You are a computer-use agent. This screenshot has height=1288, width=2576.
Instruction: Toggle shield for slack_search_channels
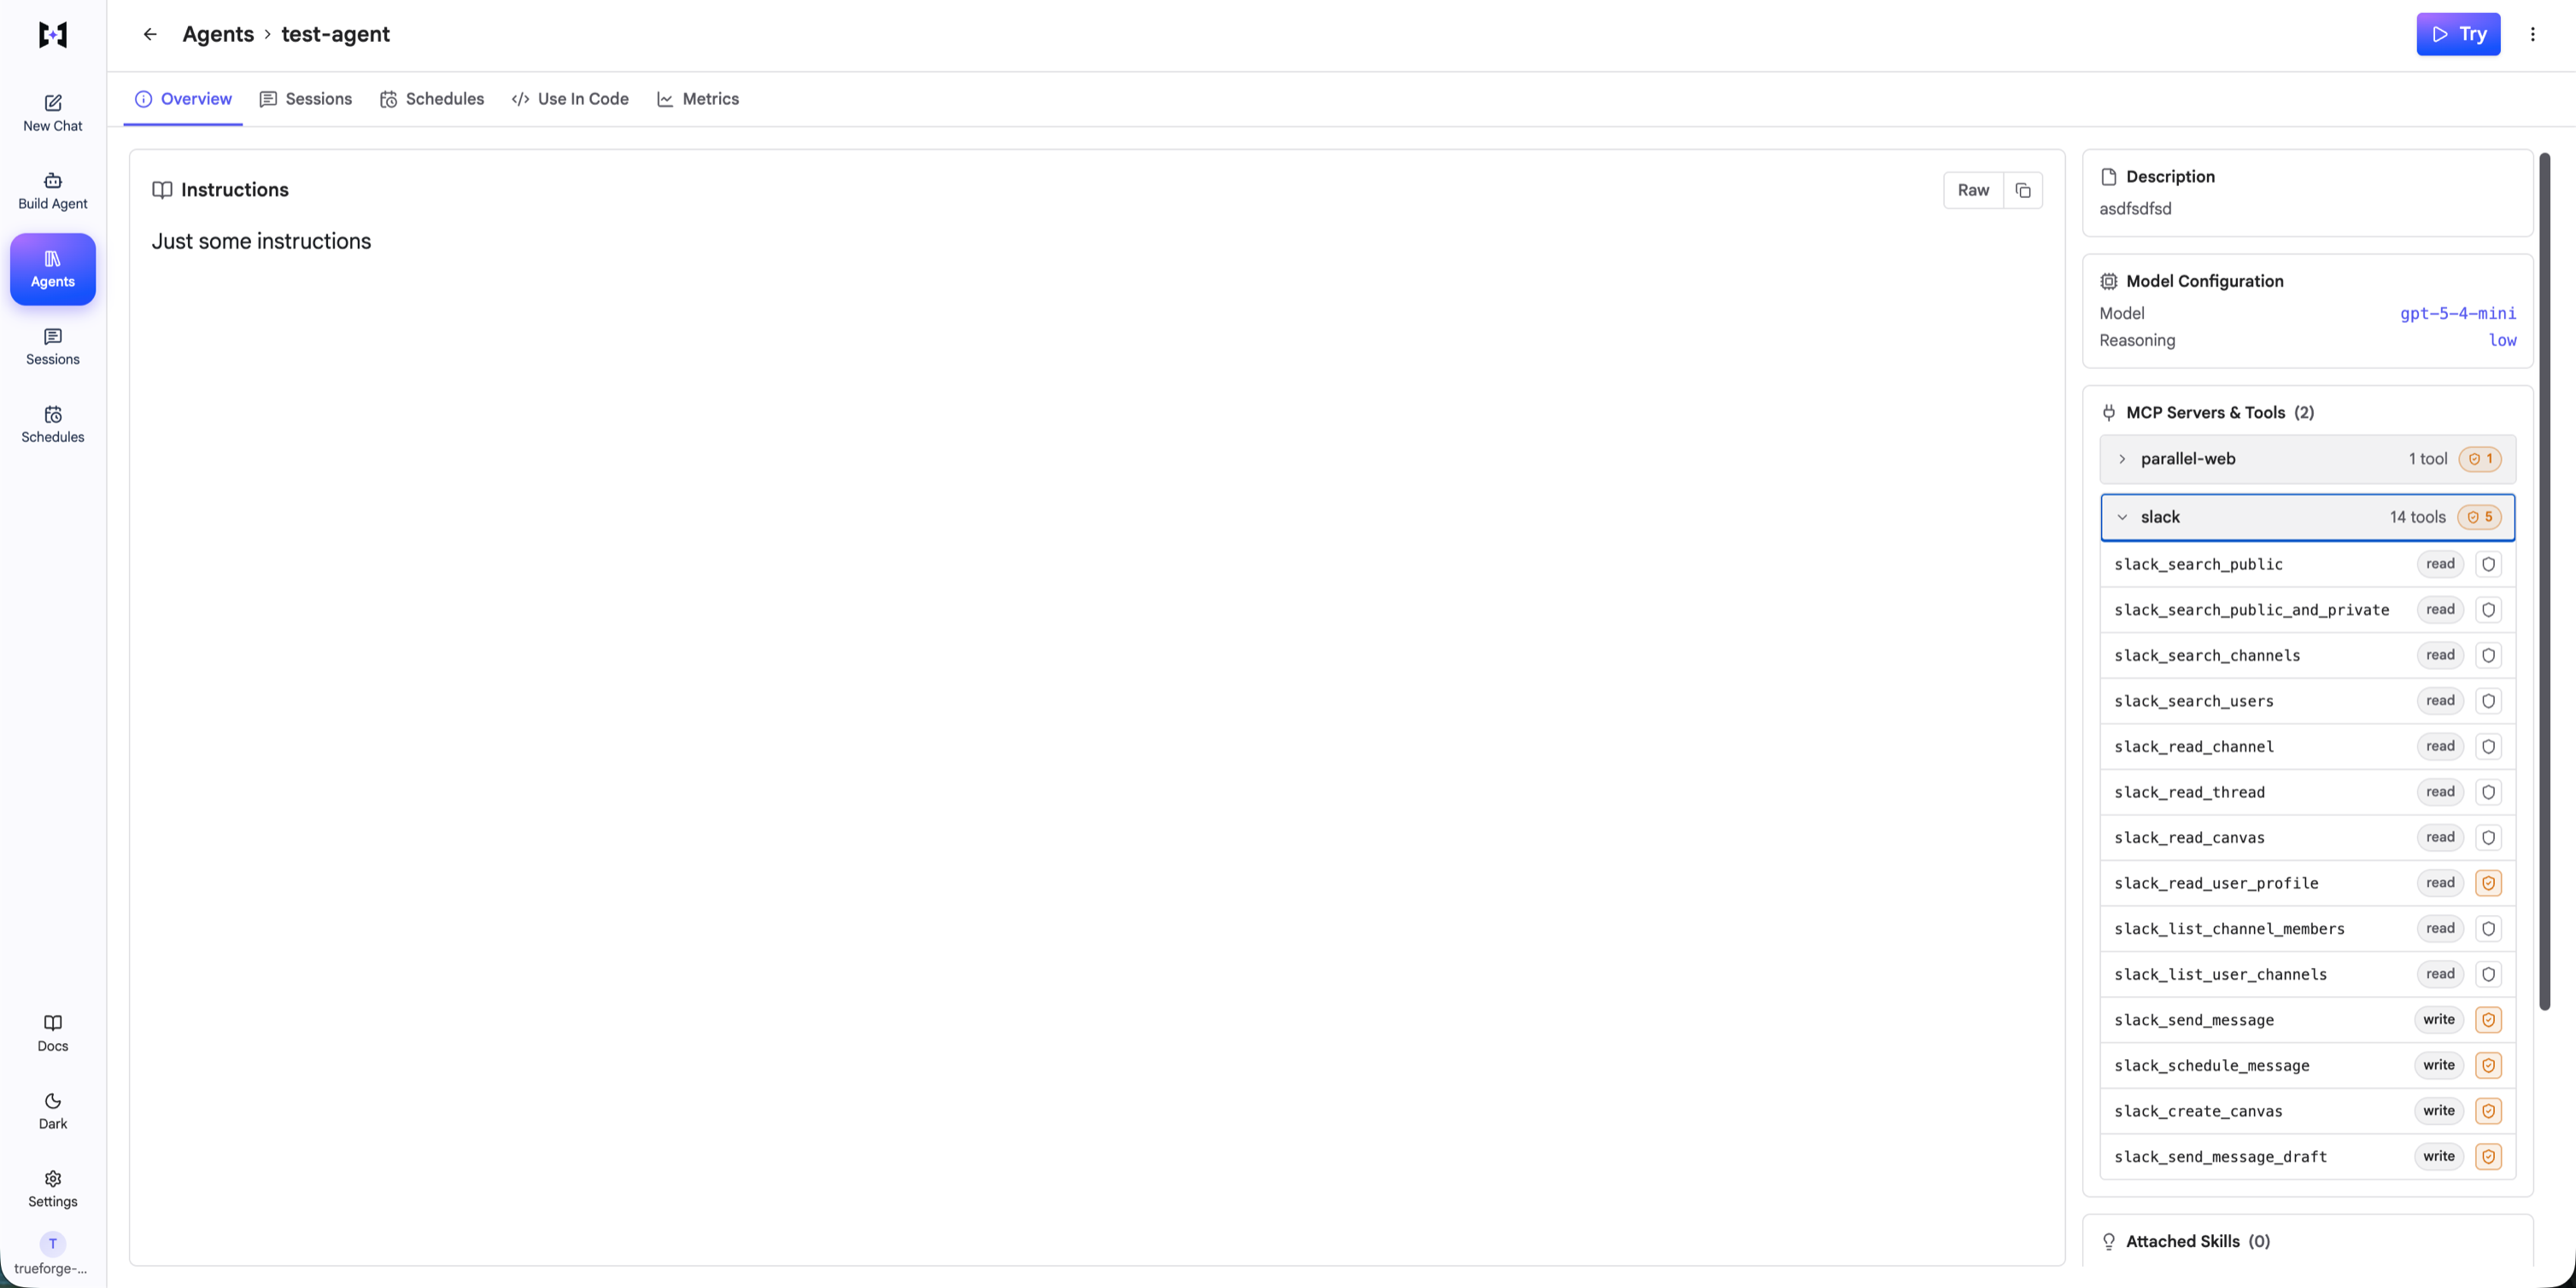[2488, 656]
